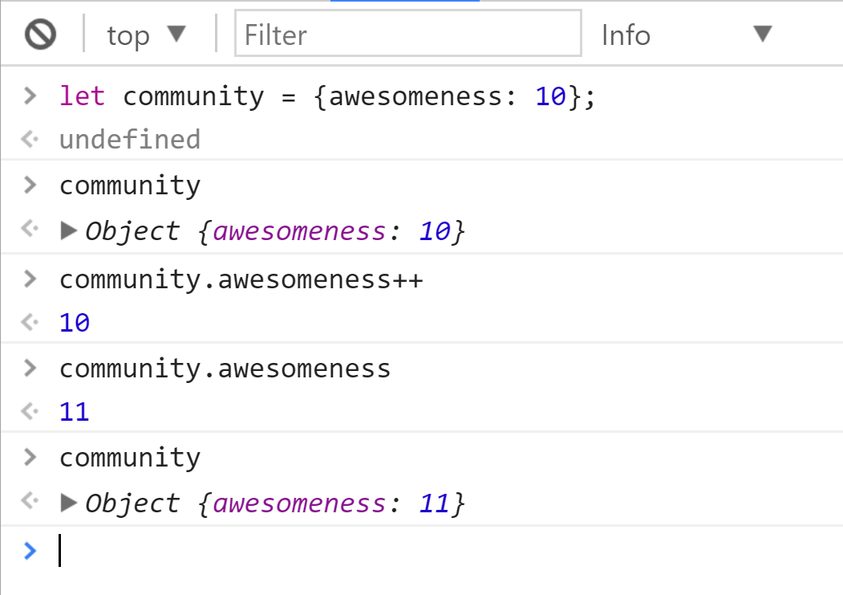Click the community.awesomeness++ command text
The width and height of the screenshot is (843, 595).
(x=241, y=279)
